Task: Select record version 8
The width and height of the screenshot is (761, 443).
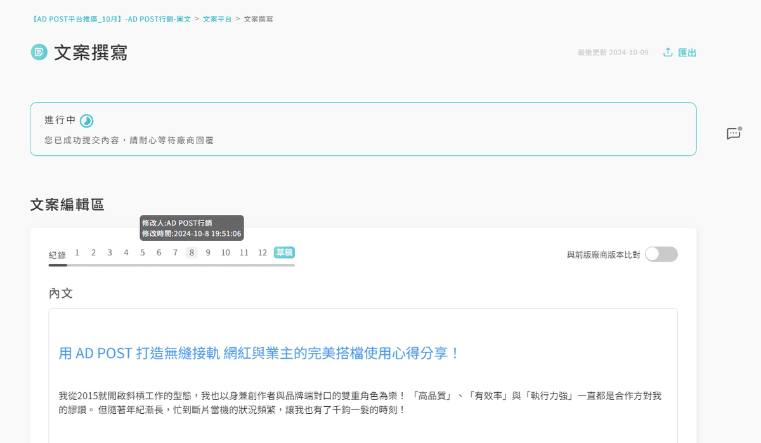Action: point(192,252)
